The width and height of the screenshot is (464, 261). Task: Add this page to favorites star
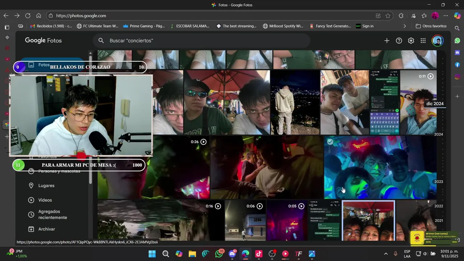coord(388,16)
